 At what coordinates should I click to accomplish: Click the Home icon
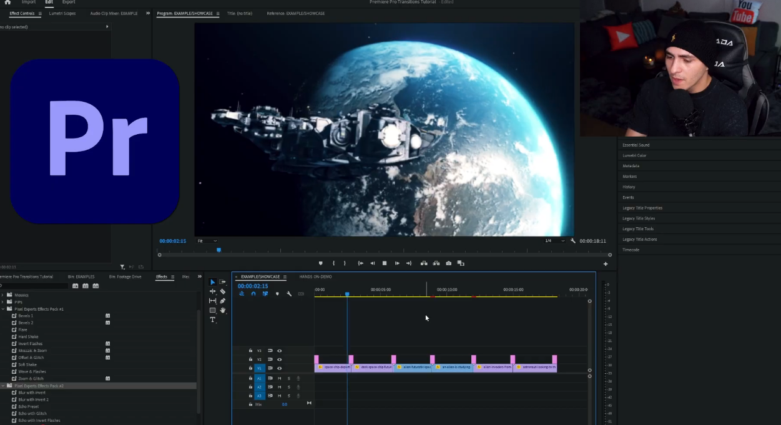[x=7, y=2]
